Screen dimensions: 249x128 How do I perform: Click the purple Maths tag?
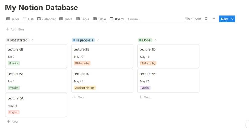pyautogui.click(x=145, y=88)
